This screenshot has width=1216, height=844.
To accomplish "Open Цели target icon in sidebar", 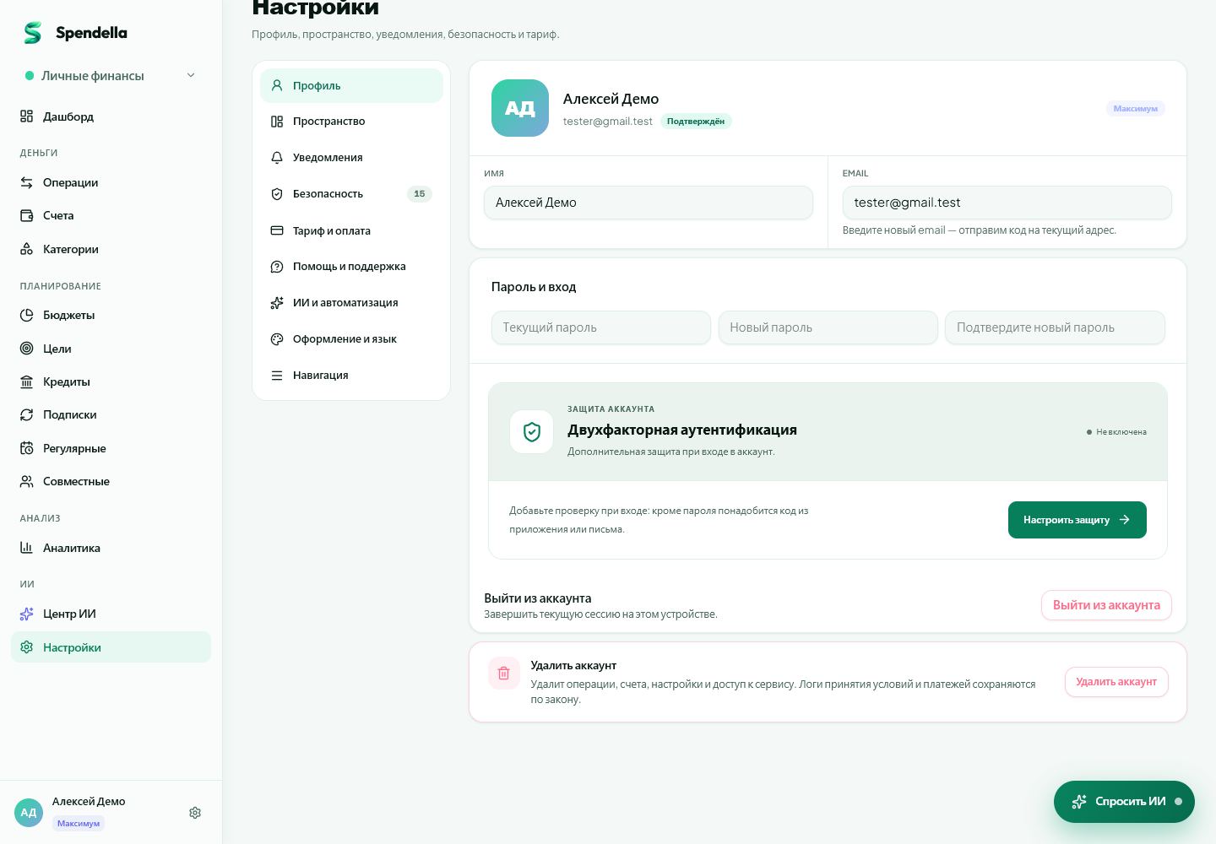I will click(27, 349).
